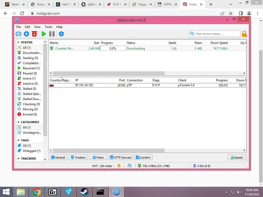Select Stalled Uploading status filter

coord(30,94)
